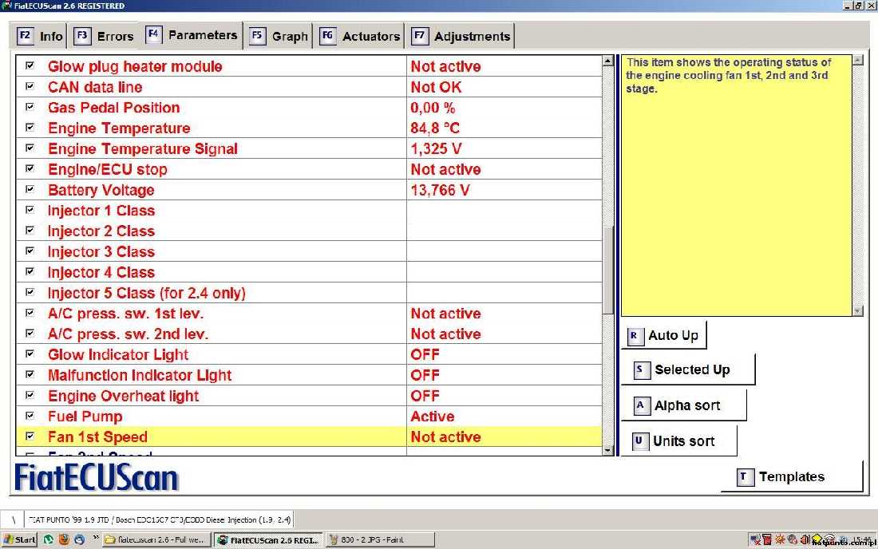This screenshot has width=878, height=549.
Task: Uncheck the Injector 4 Class checkbox
Action: [30, 271]
